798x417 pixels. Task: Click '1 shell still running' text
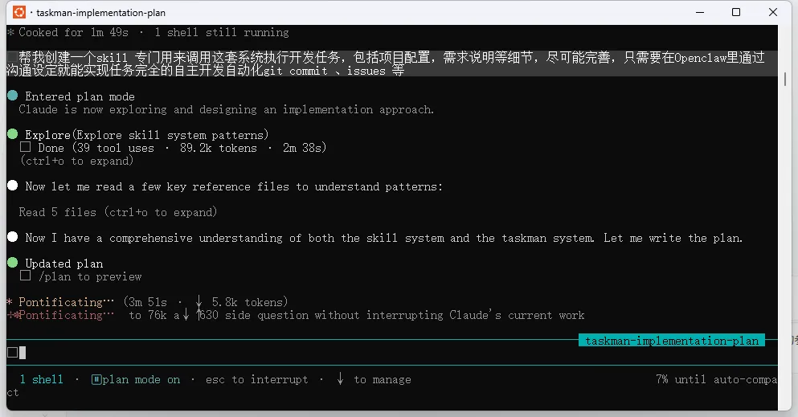[221, 33]
